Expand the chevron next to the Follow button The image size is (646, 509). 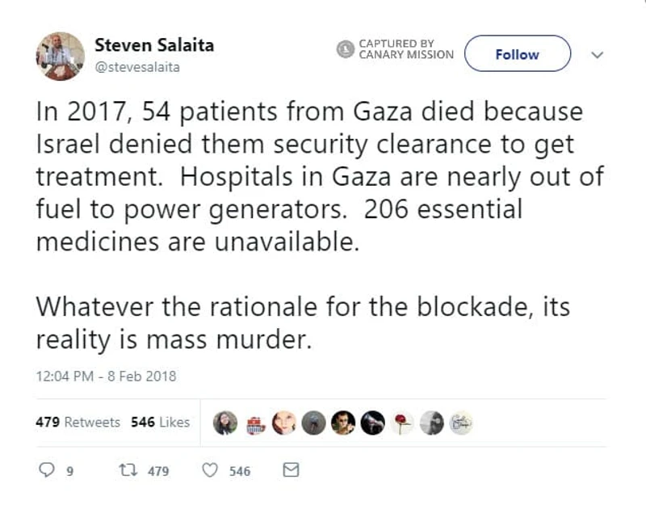[x=597, y=54]
